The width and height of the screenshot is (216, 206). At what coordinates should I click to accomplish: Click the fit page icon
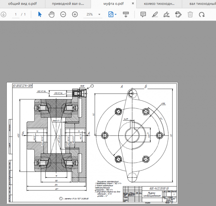pyautogui.click(x=111, y=15)
